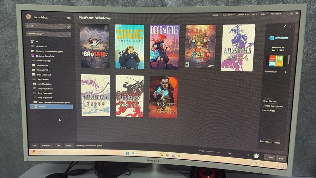This screenshot has width=316, height=178.
Task: Select the Dead Cells game cover
Action: click(x=164, y=47)
